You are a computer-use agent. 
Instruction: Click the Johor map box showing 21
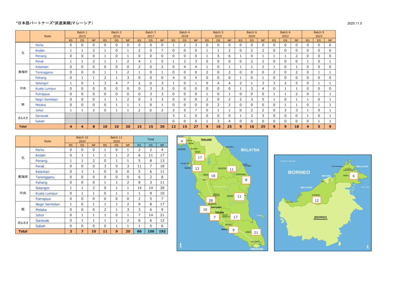coord(256,232)
